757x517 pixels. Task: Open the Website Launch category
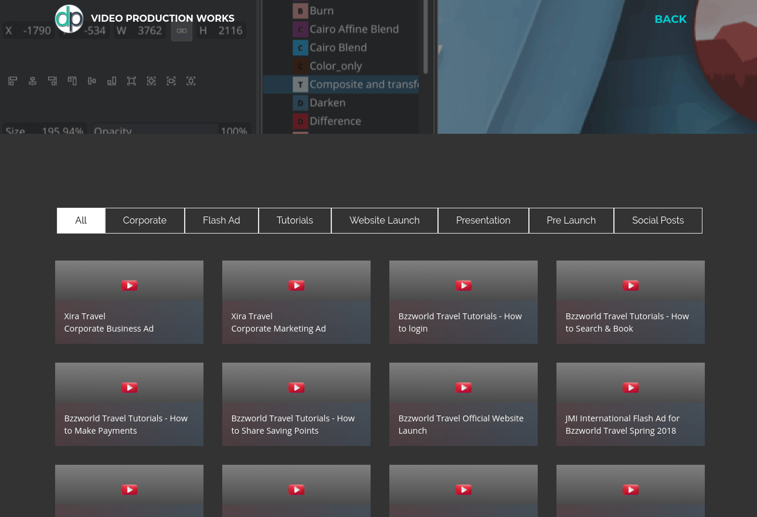click(x=385, y=221)
